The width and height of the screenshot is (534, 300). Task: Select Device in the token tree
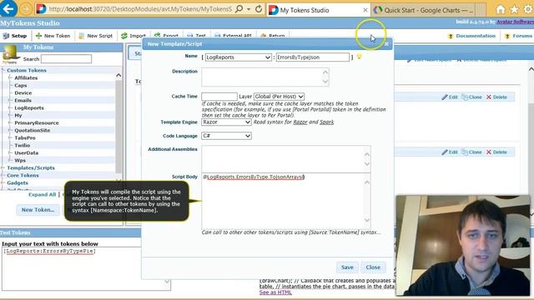(x=23, y=92)
